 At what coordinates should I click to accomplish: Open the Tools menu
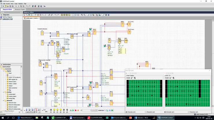pos(16,3)
